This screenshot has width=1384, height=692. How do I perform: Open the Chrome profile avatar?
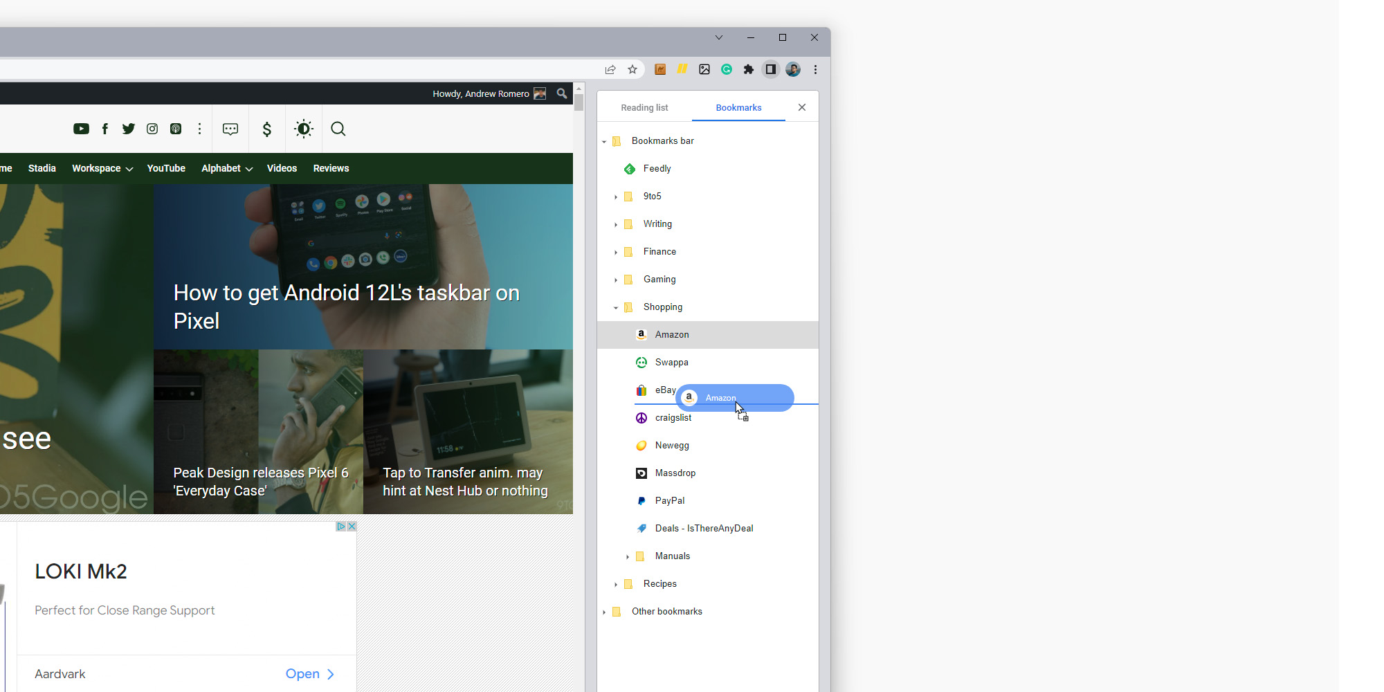(x=792, y=69)
